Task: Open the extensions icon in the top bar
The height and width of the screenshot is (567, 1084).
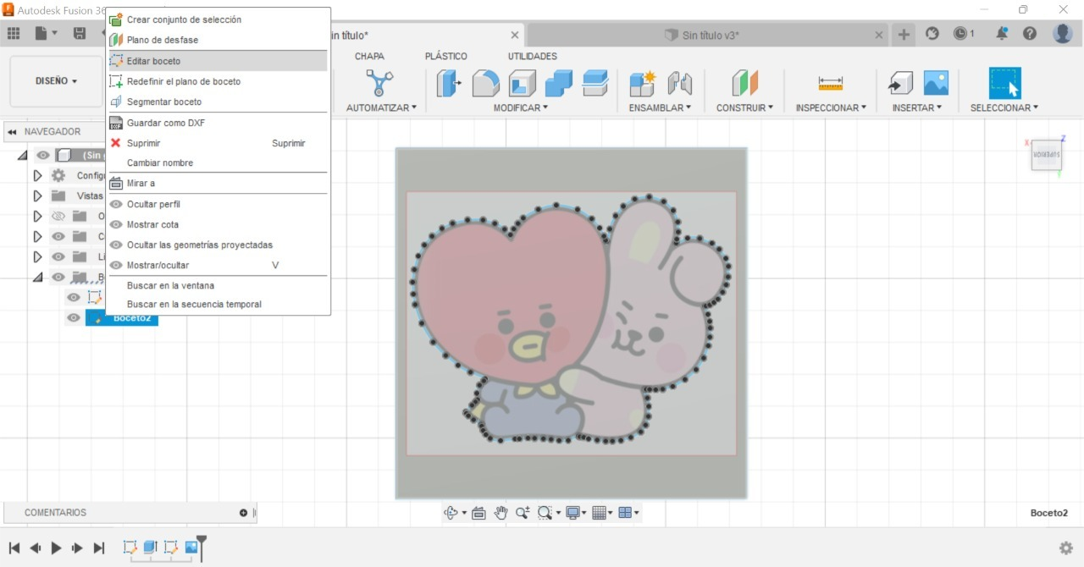Action: pyautogui.click(x=932, y=34)
